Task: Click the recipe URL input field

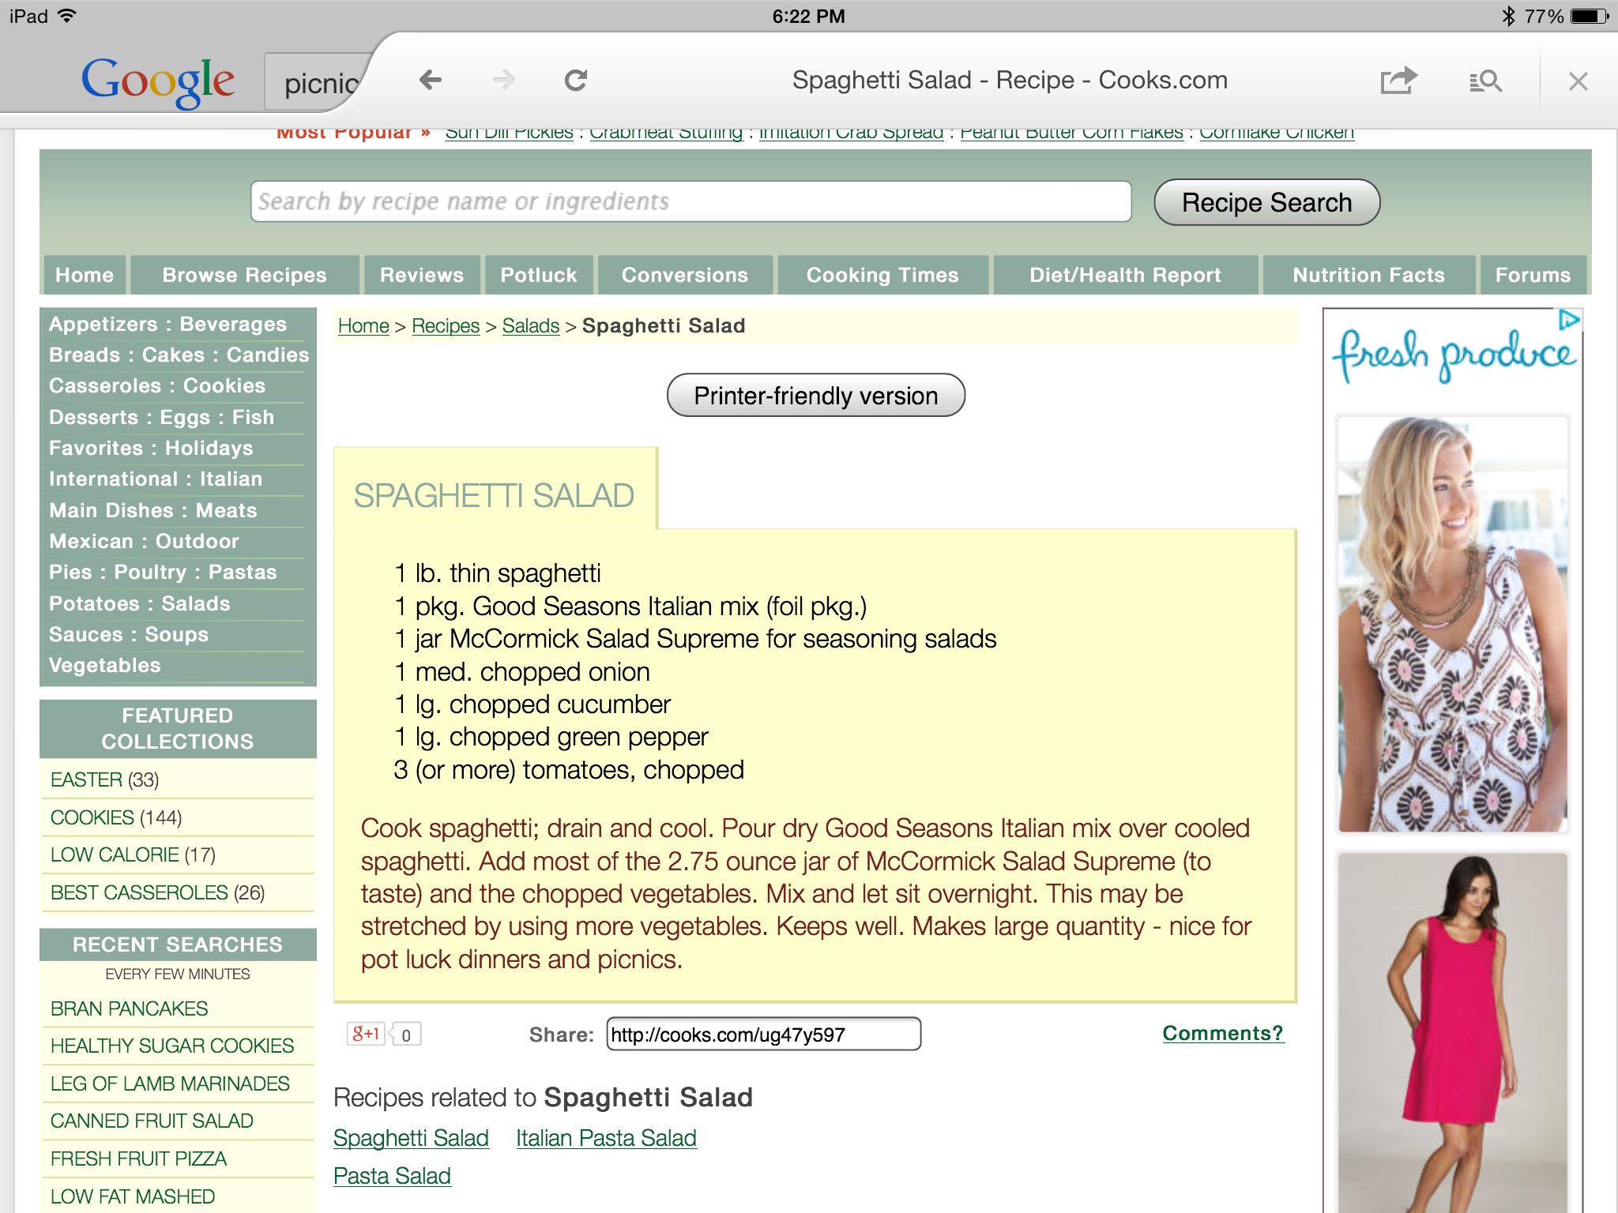Action: 762,1032
